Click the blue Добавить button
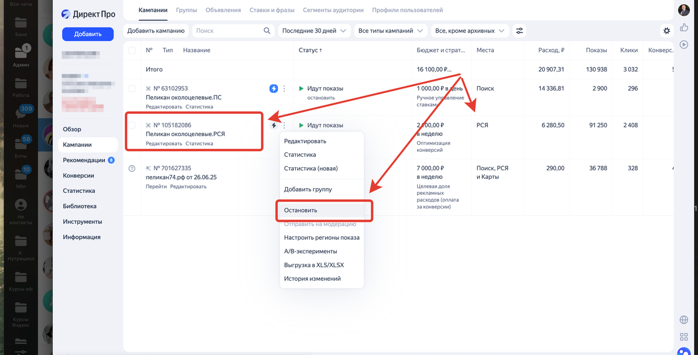The image size is (698, 355). [88, 34]
